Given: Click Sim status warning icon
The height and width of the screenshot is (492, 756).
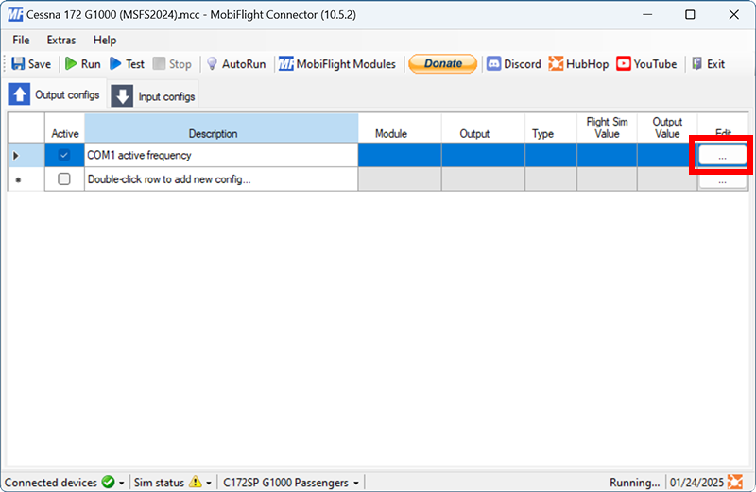Looking at the screenshot, I should tap(196, 482).
